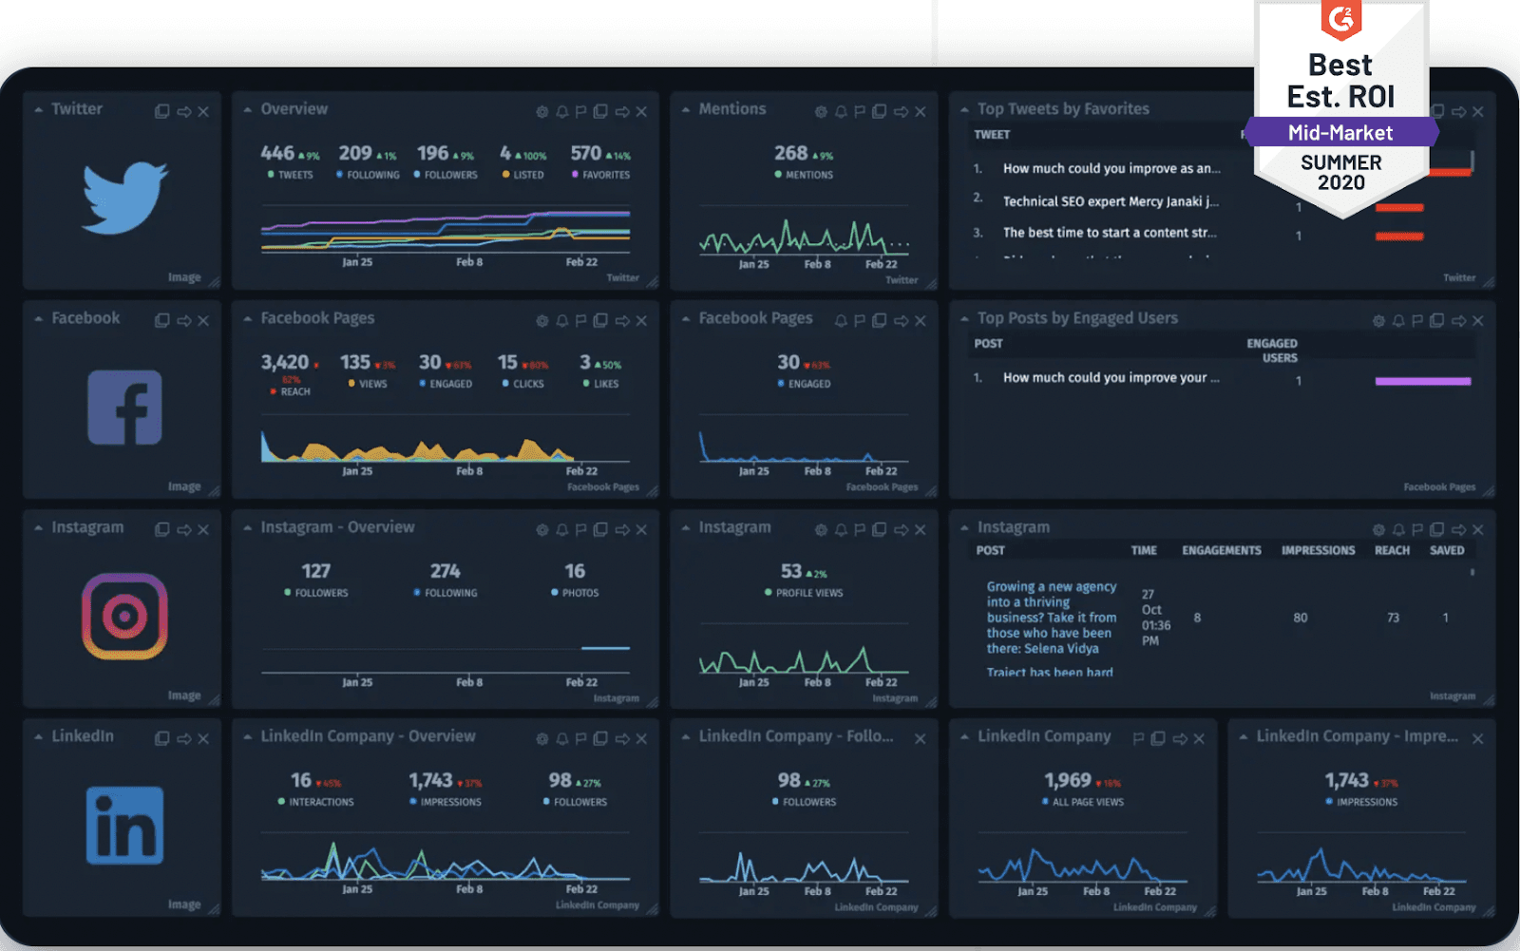1520x951 pixels.
Task: Toggle the LISTED series in Overview legend
Action: pyautogui.click(x=523, y=175)
